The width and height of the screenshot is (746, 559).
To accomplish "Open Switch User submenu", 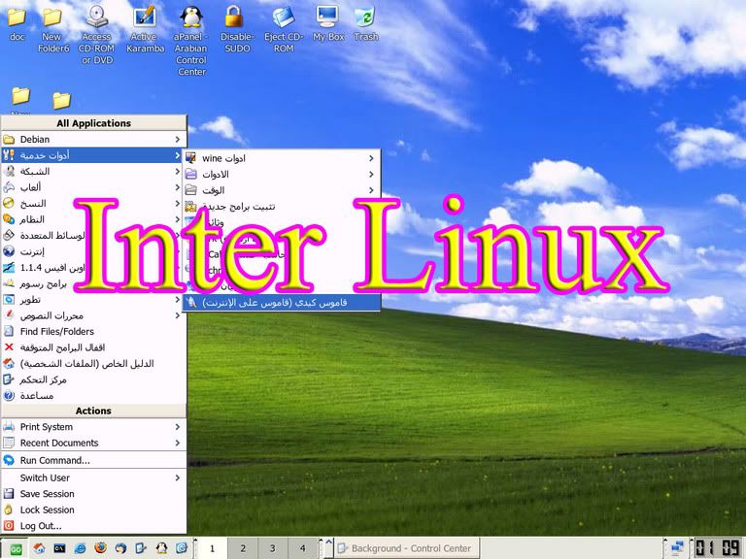I will point(93,477).
